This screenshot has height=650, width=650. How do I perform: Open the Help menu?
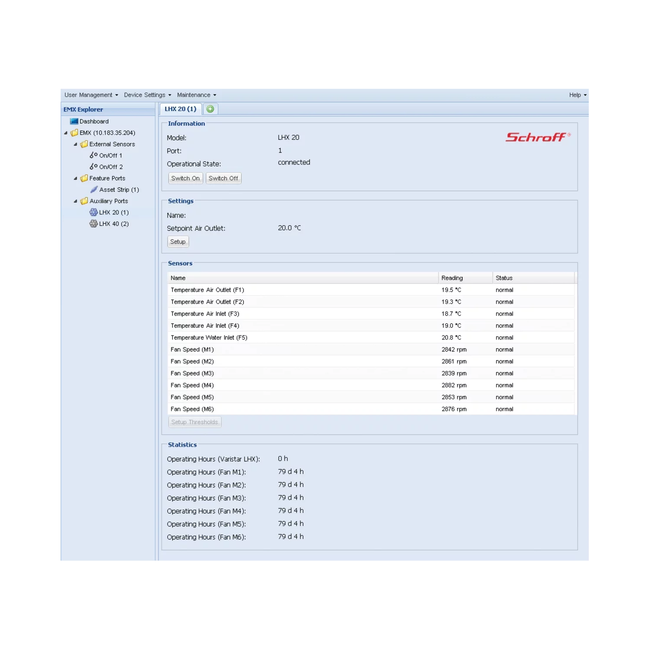pyautogui.click(x=577, y=95)
